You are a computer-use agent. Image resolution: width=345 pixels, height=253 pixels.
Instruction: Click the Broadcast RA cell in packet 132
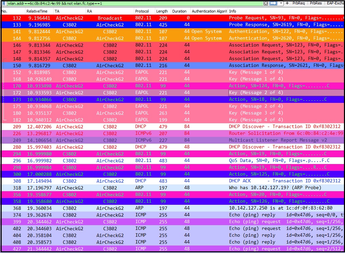click(x=110, y=18)
